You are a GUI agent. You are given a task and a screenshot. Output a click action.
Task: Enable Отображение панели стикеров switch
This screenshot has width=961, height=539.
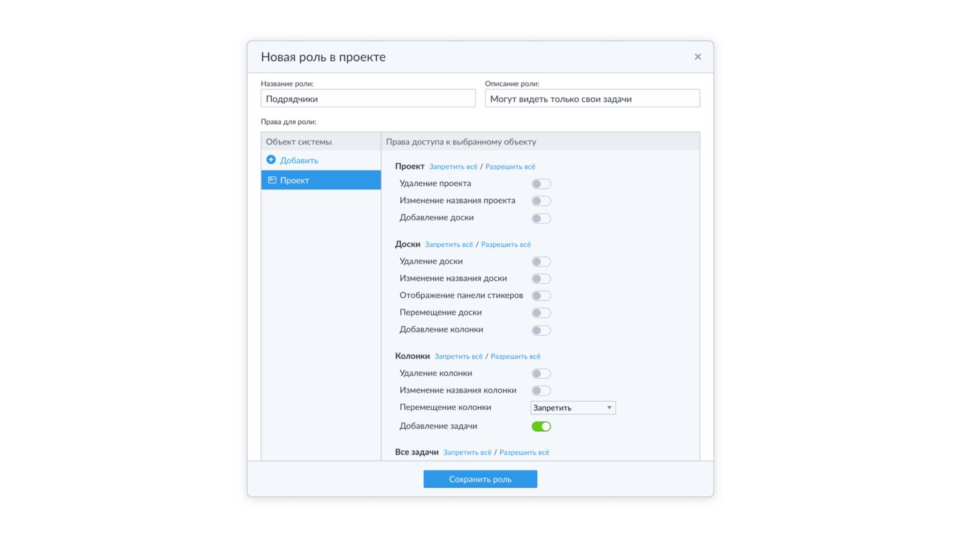coord(541,296)
